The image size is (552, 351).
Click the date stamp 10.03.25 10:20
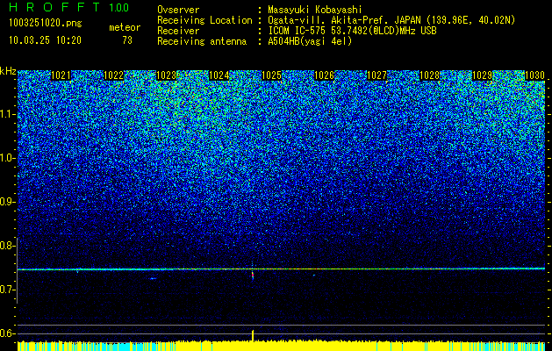point(45,40)
